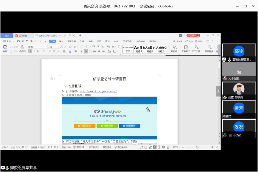Viewport: 258px width, 172px height.
Task: Switch to the 开始 Home ribbon tab
Action: (53, 41)
